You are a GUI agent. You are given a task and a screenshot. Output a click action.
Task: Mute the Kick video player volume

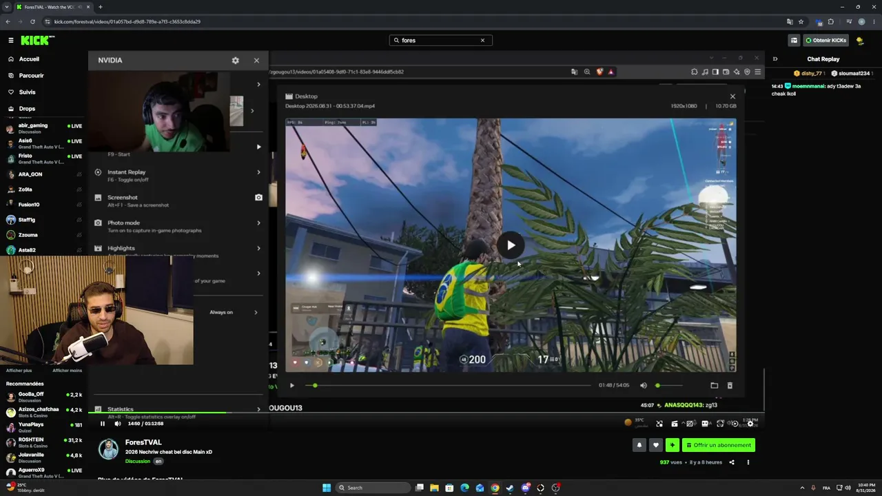point(118,424)
